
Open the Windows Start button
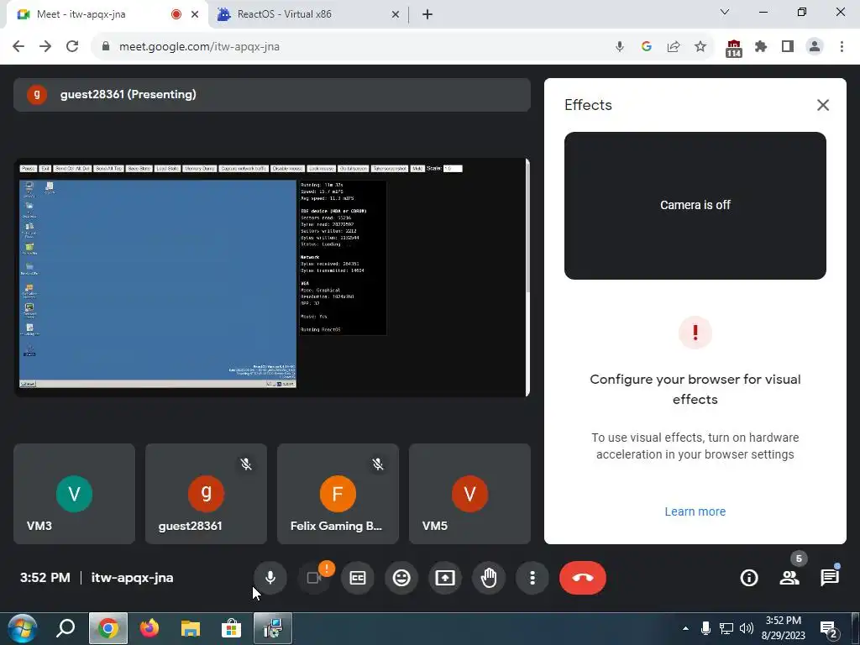coord(23,628)
